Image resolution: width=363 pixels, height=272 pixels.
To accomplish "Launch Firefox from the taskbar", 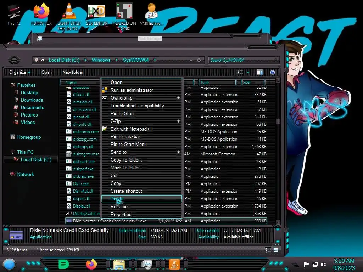I will tap(91, 264).
